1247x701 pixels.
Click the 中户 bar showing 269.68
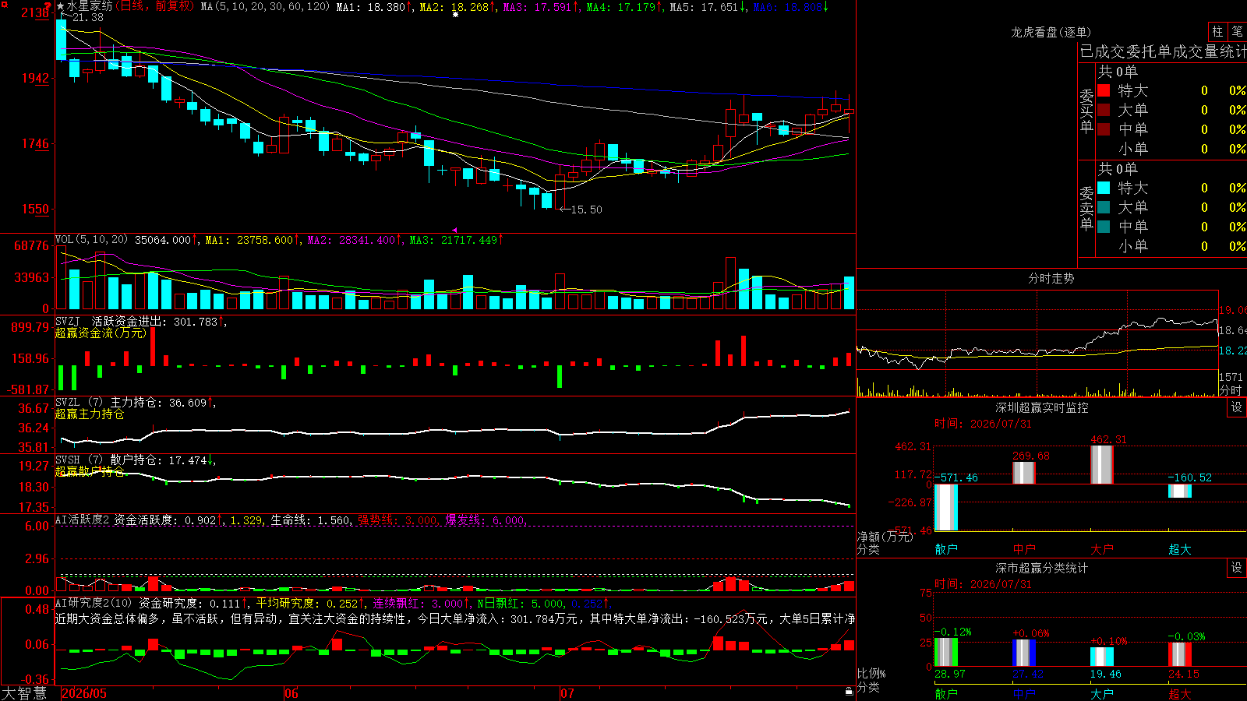click(1024, 473)
